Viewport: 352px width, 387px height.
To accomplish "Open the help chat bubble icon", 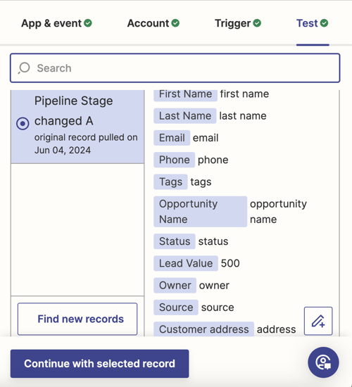I will pos(323,362).
